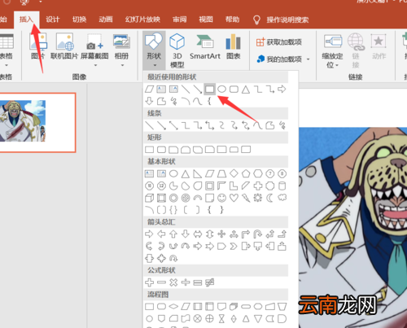Open SmartArt graphic button
The image size is (407, 328).
pos(205,46)
